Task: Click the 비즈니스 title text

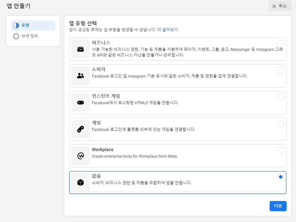Action: pyautogui.click(x=101, y=43)
